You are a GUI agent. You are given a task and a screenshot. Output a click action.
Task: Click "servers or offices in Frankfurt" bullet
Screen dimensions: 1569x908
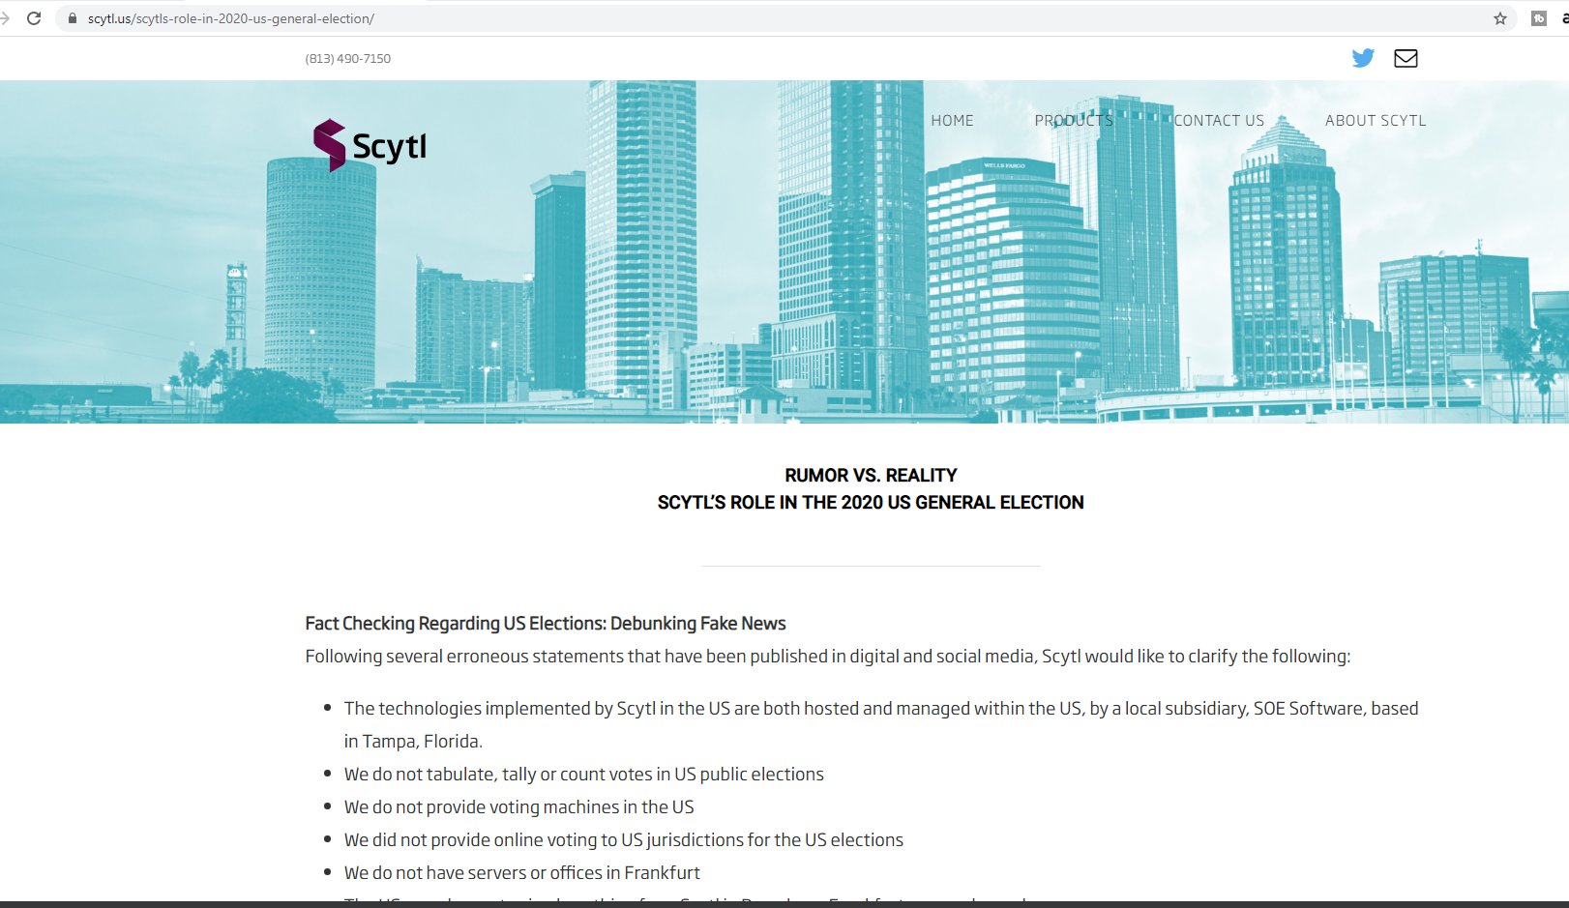pos(522,873)
